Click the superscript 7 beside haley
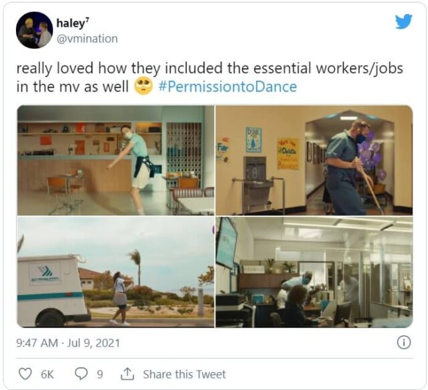 click(87, 19)
